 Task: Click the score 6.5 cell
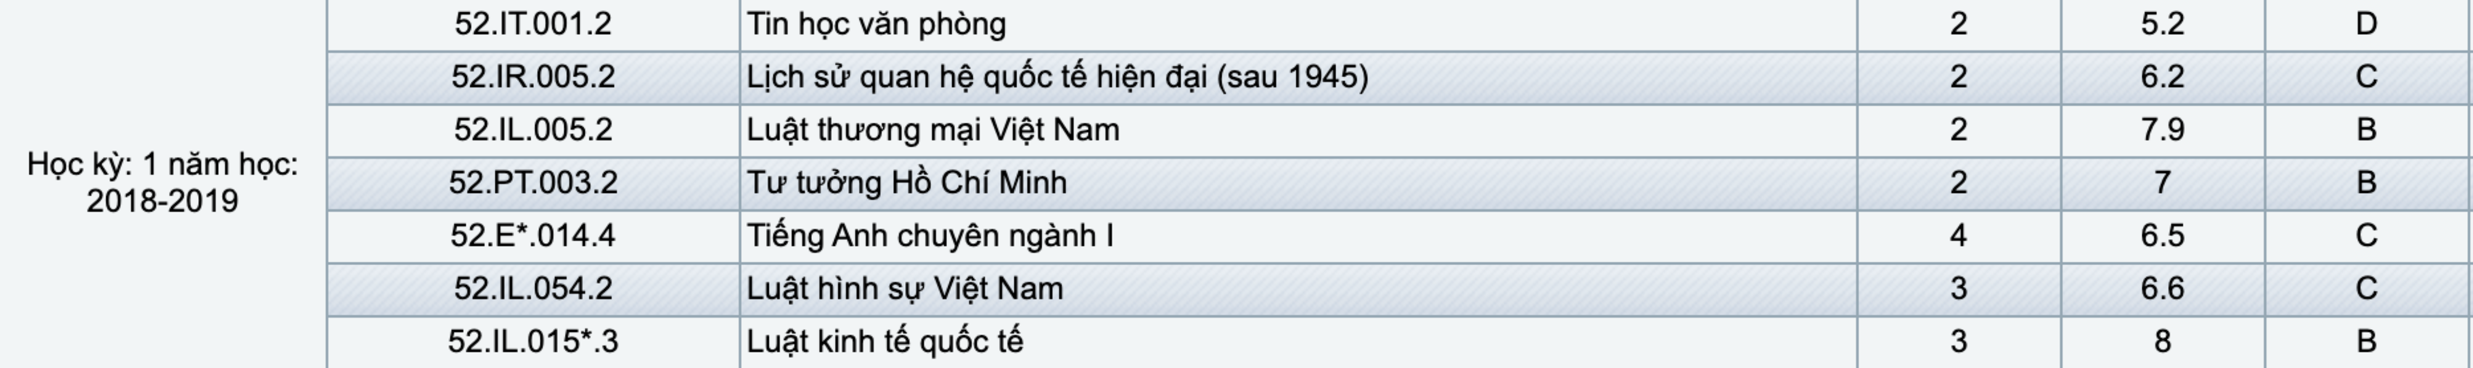(x=2162, y=236)
